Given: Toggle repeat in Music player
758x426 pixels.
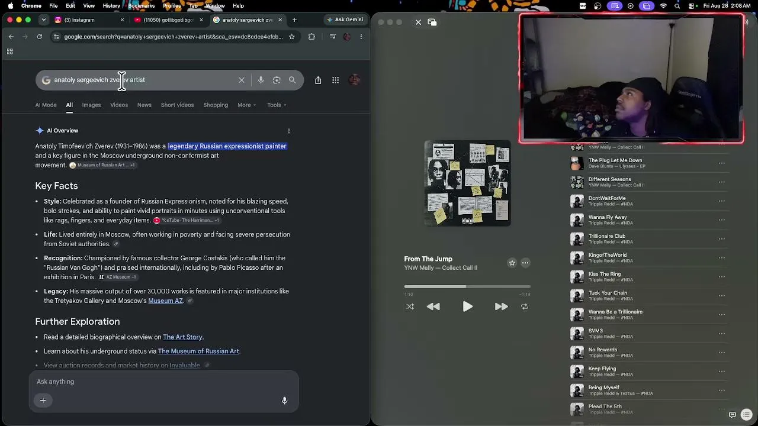Looking at the screenshot, I should click(x=524, y=306).
